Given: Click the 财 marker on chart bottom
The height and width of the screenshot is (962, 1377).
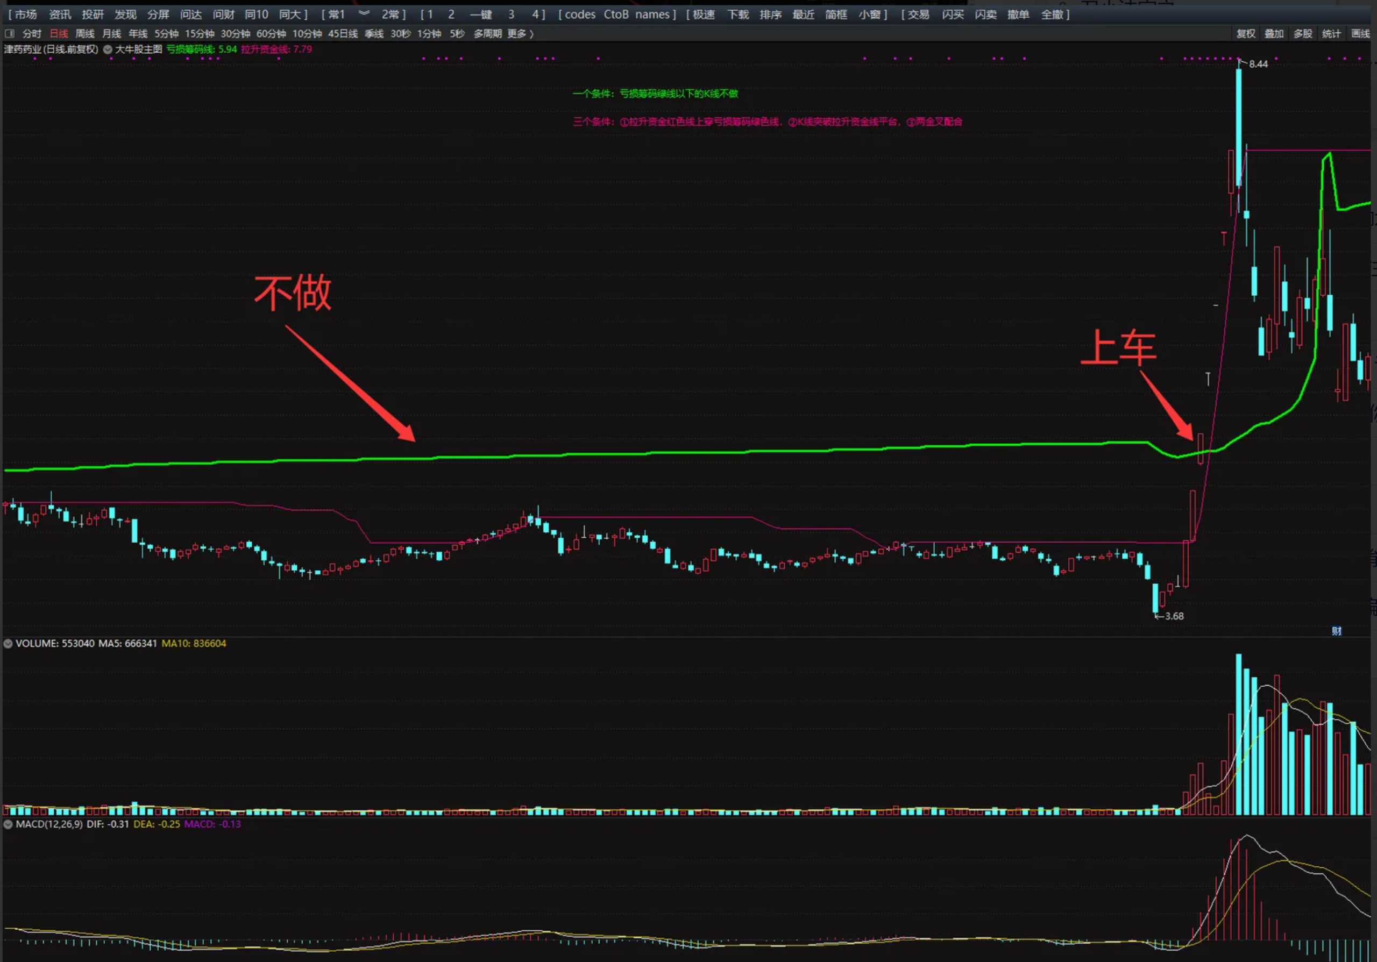Looking at the screenshot, I should (1336, 631).
